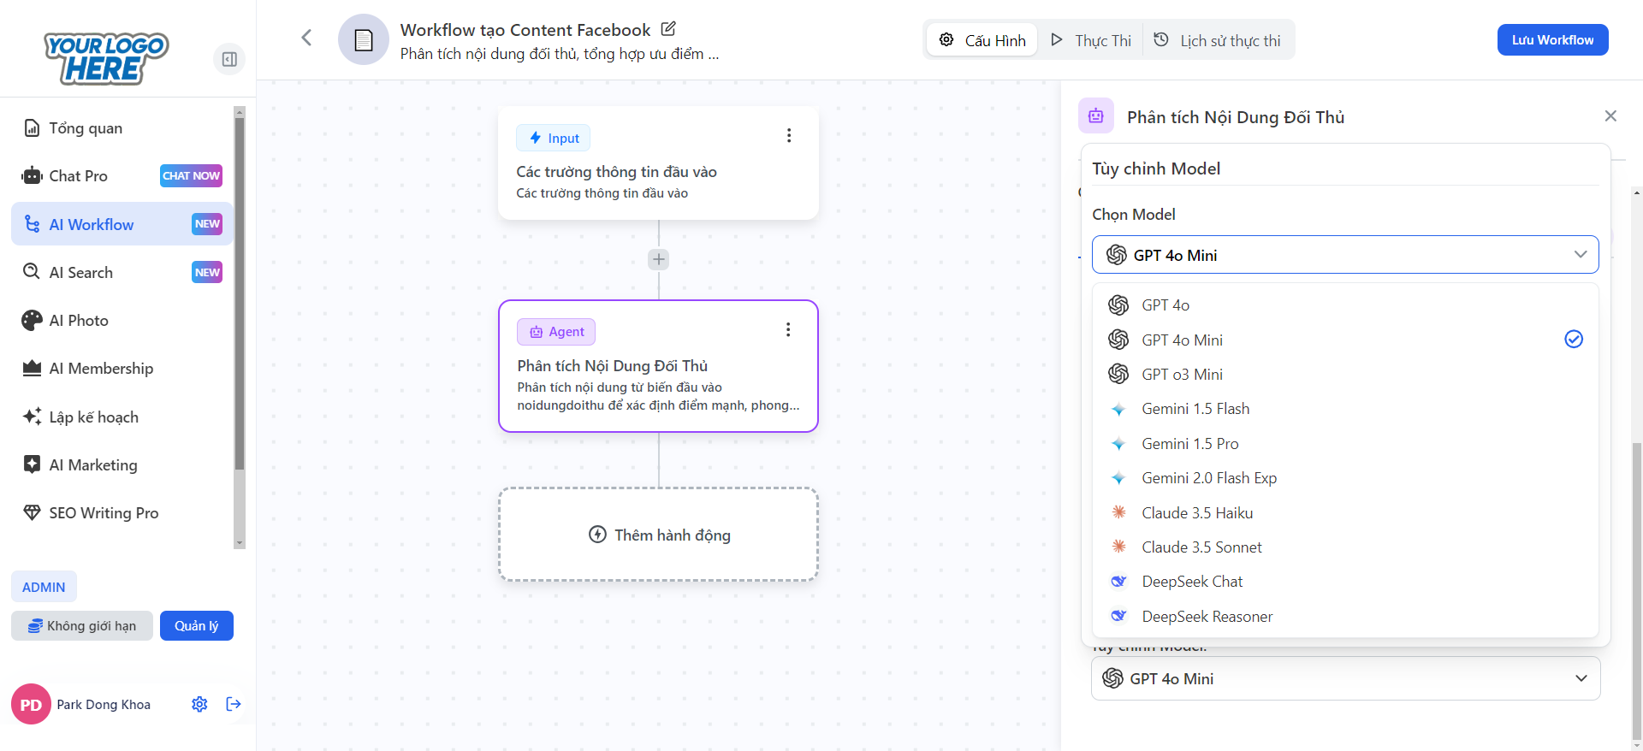1643x751 pixels.
Task: Click the edit workflow title pencil icon
Action: coord(668,29)
